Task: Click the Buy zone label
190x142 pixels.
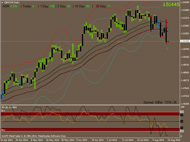Action: point(3,130)
